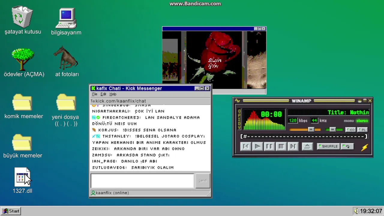
Task: Maximize the Kick Messenger window
Action: coord(202,88)
